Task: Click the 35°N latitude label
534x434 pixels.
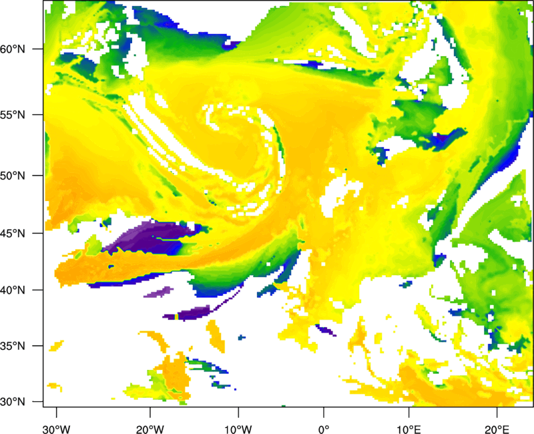Action: 13,346
